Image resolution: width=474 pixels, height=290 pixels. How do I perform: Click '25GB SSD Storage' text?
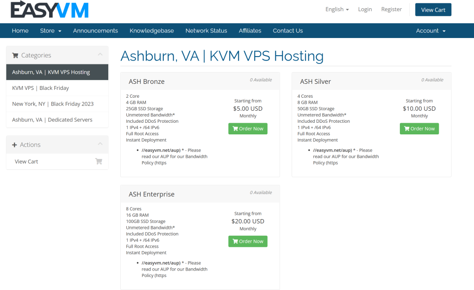(144, 108)
